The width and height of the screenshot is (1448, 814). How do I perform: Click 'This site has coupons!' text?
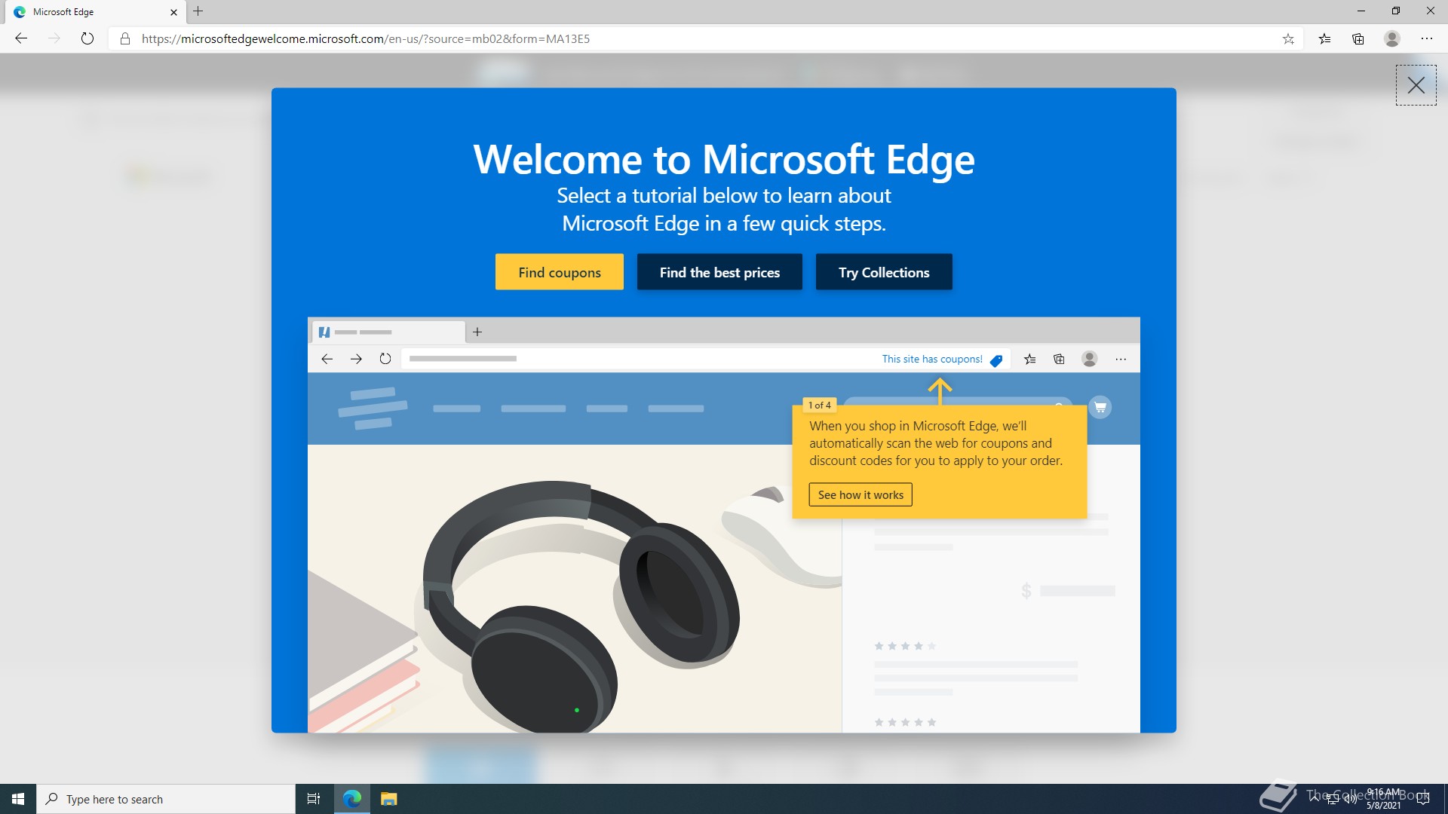(x=932, y=359)
